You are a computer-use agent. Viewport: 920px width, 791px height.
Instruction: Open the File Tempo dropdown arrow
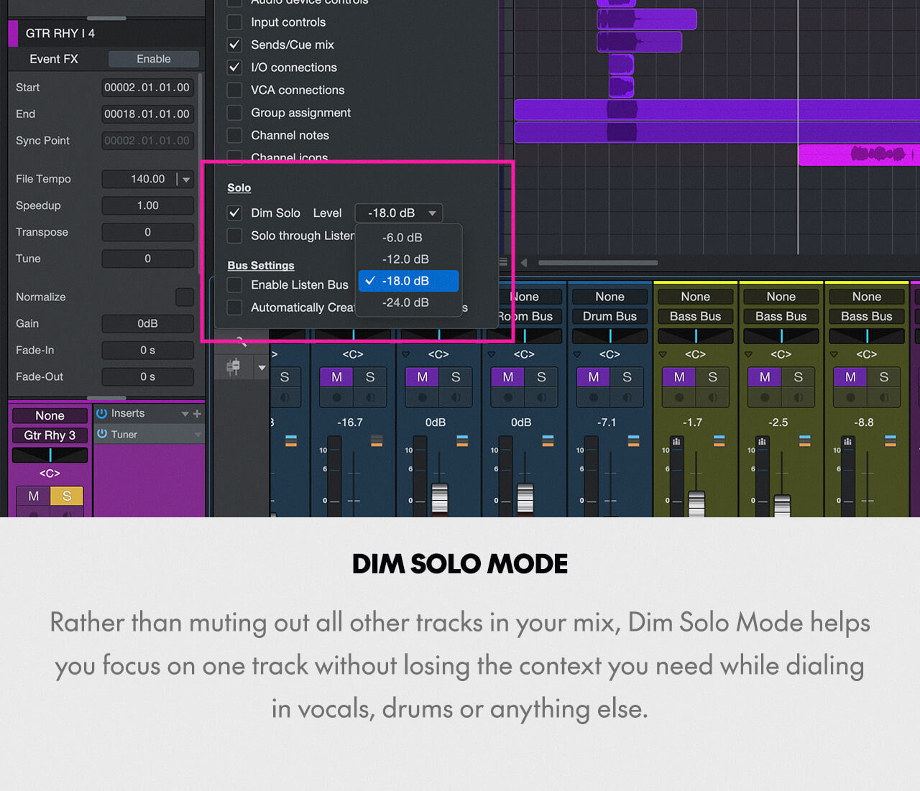pyautogui.click(x=186, y=180)
